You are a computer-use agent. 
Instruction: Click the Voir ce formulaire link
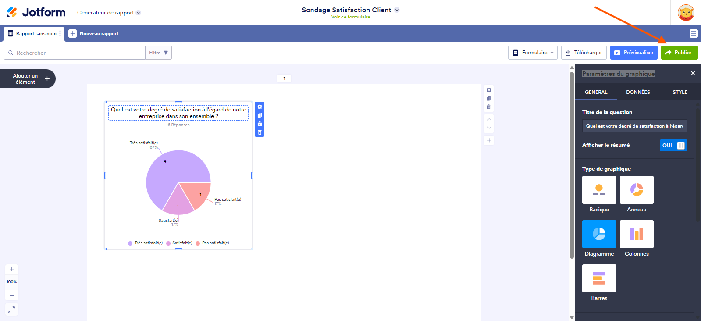point(350,17)
